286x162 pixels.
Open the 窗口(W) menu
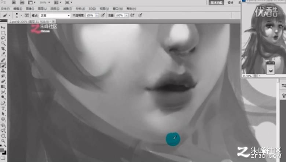pyautogui.click(x=118, y=9)
